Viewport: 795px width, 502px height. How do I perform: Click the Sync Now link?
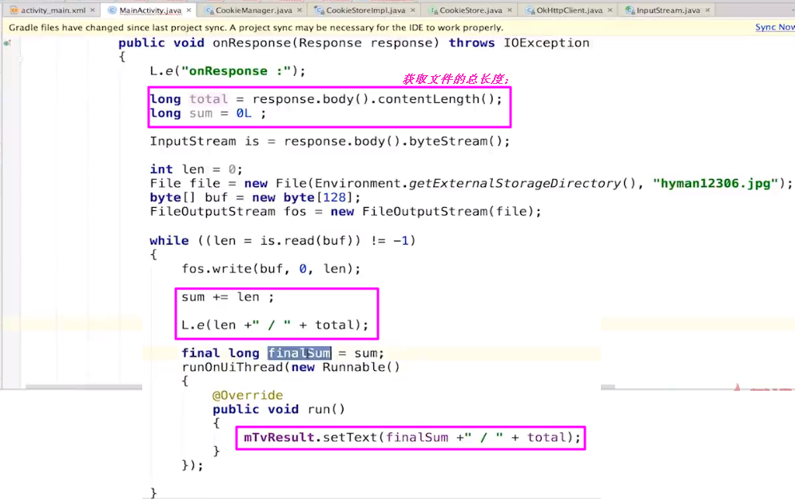[775, 27]
